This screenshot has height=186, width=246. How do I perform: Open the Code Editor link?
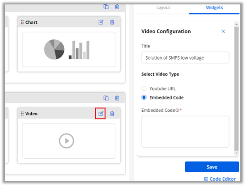[x=220, y=179]
